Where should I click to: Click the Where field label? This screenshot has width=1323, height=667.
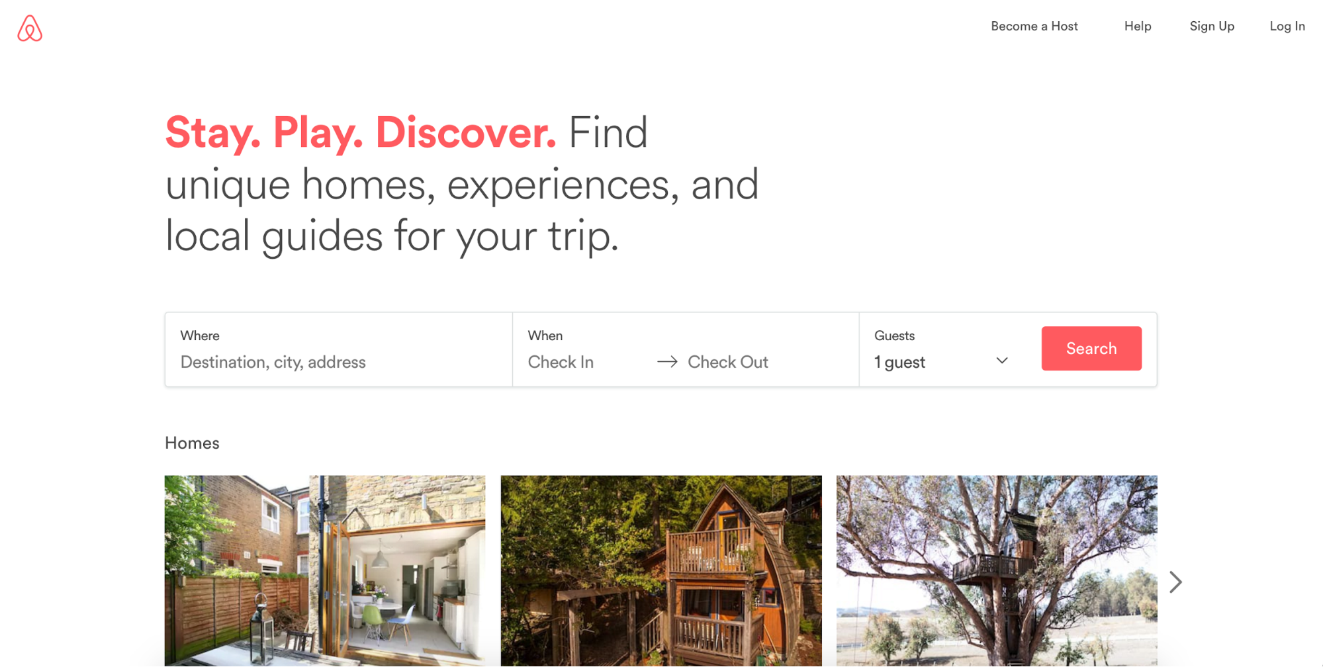200,335
